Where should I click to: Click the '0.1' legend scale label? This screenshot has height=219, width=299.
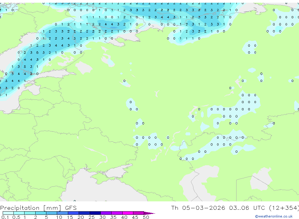[x=5, y=217]
